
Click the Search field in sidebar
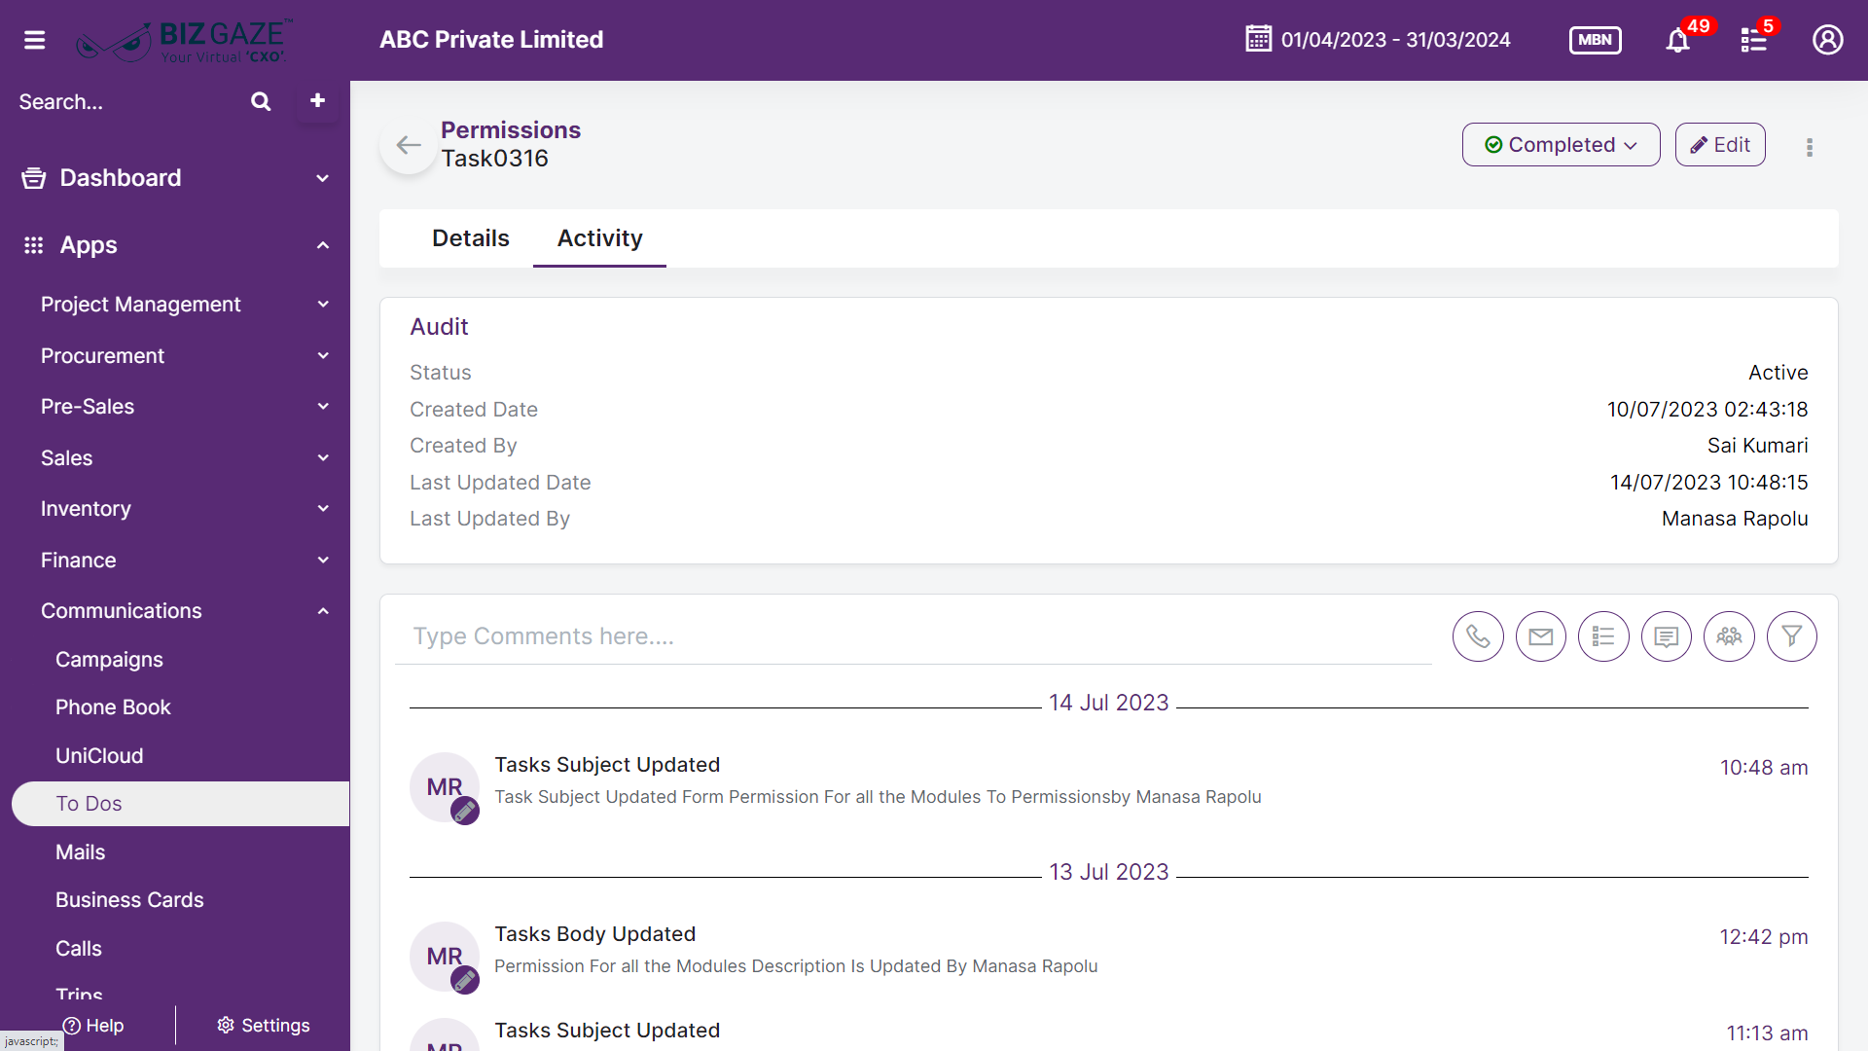126,102
